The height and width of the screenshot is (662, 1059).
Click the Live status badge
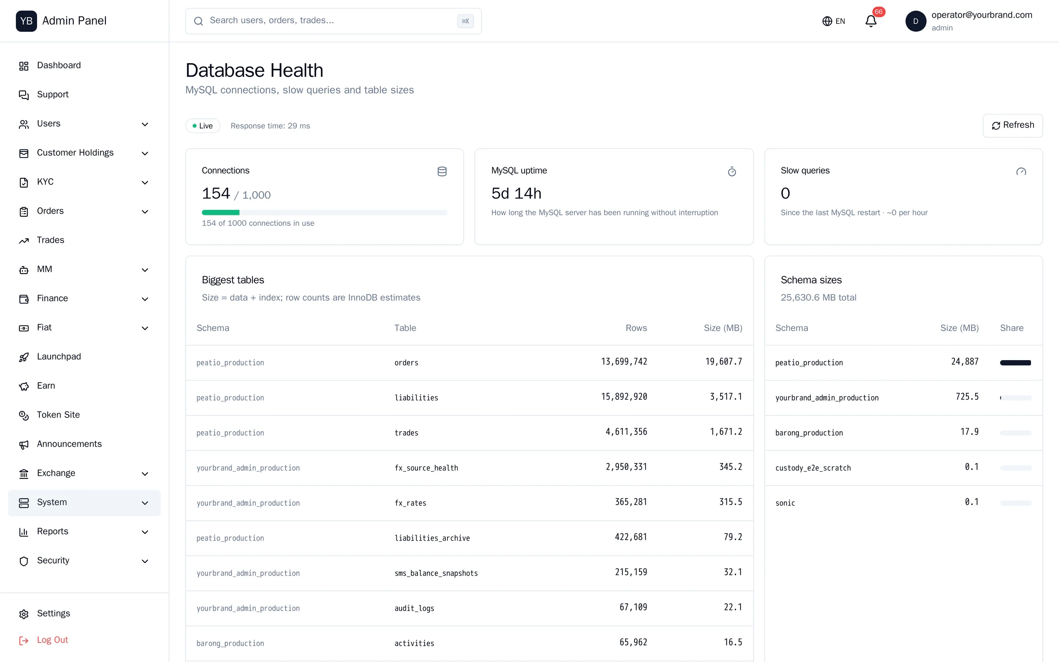coord(203,126)
